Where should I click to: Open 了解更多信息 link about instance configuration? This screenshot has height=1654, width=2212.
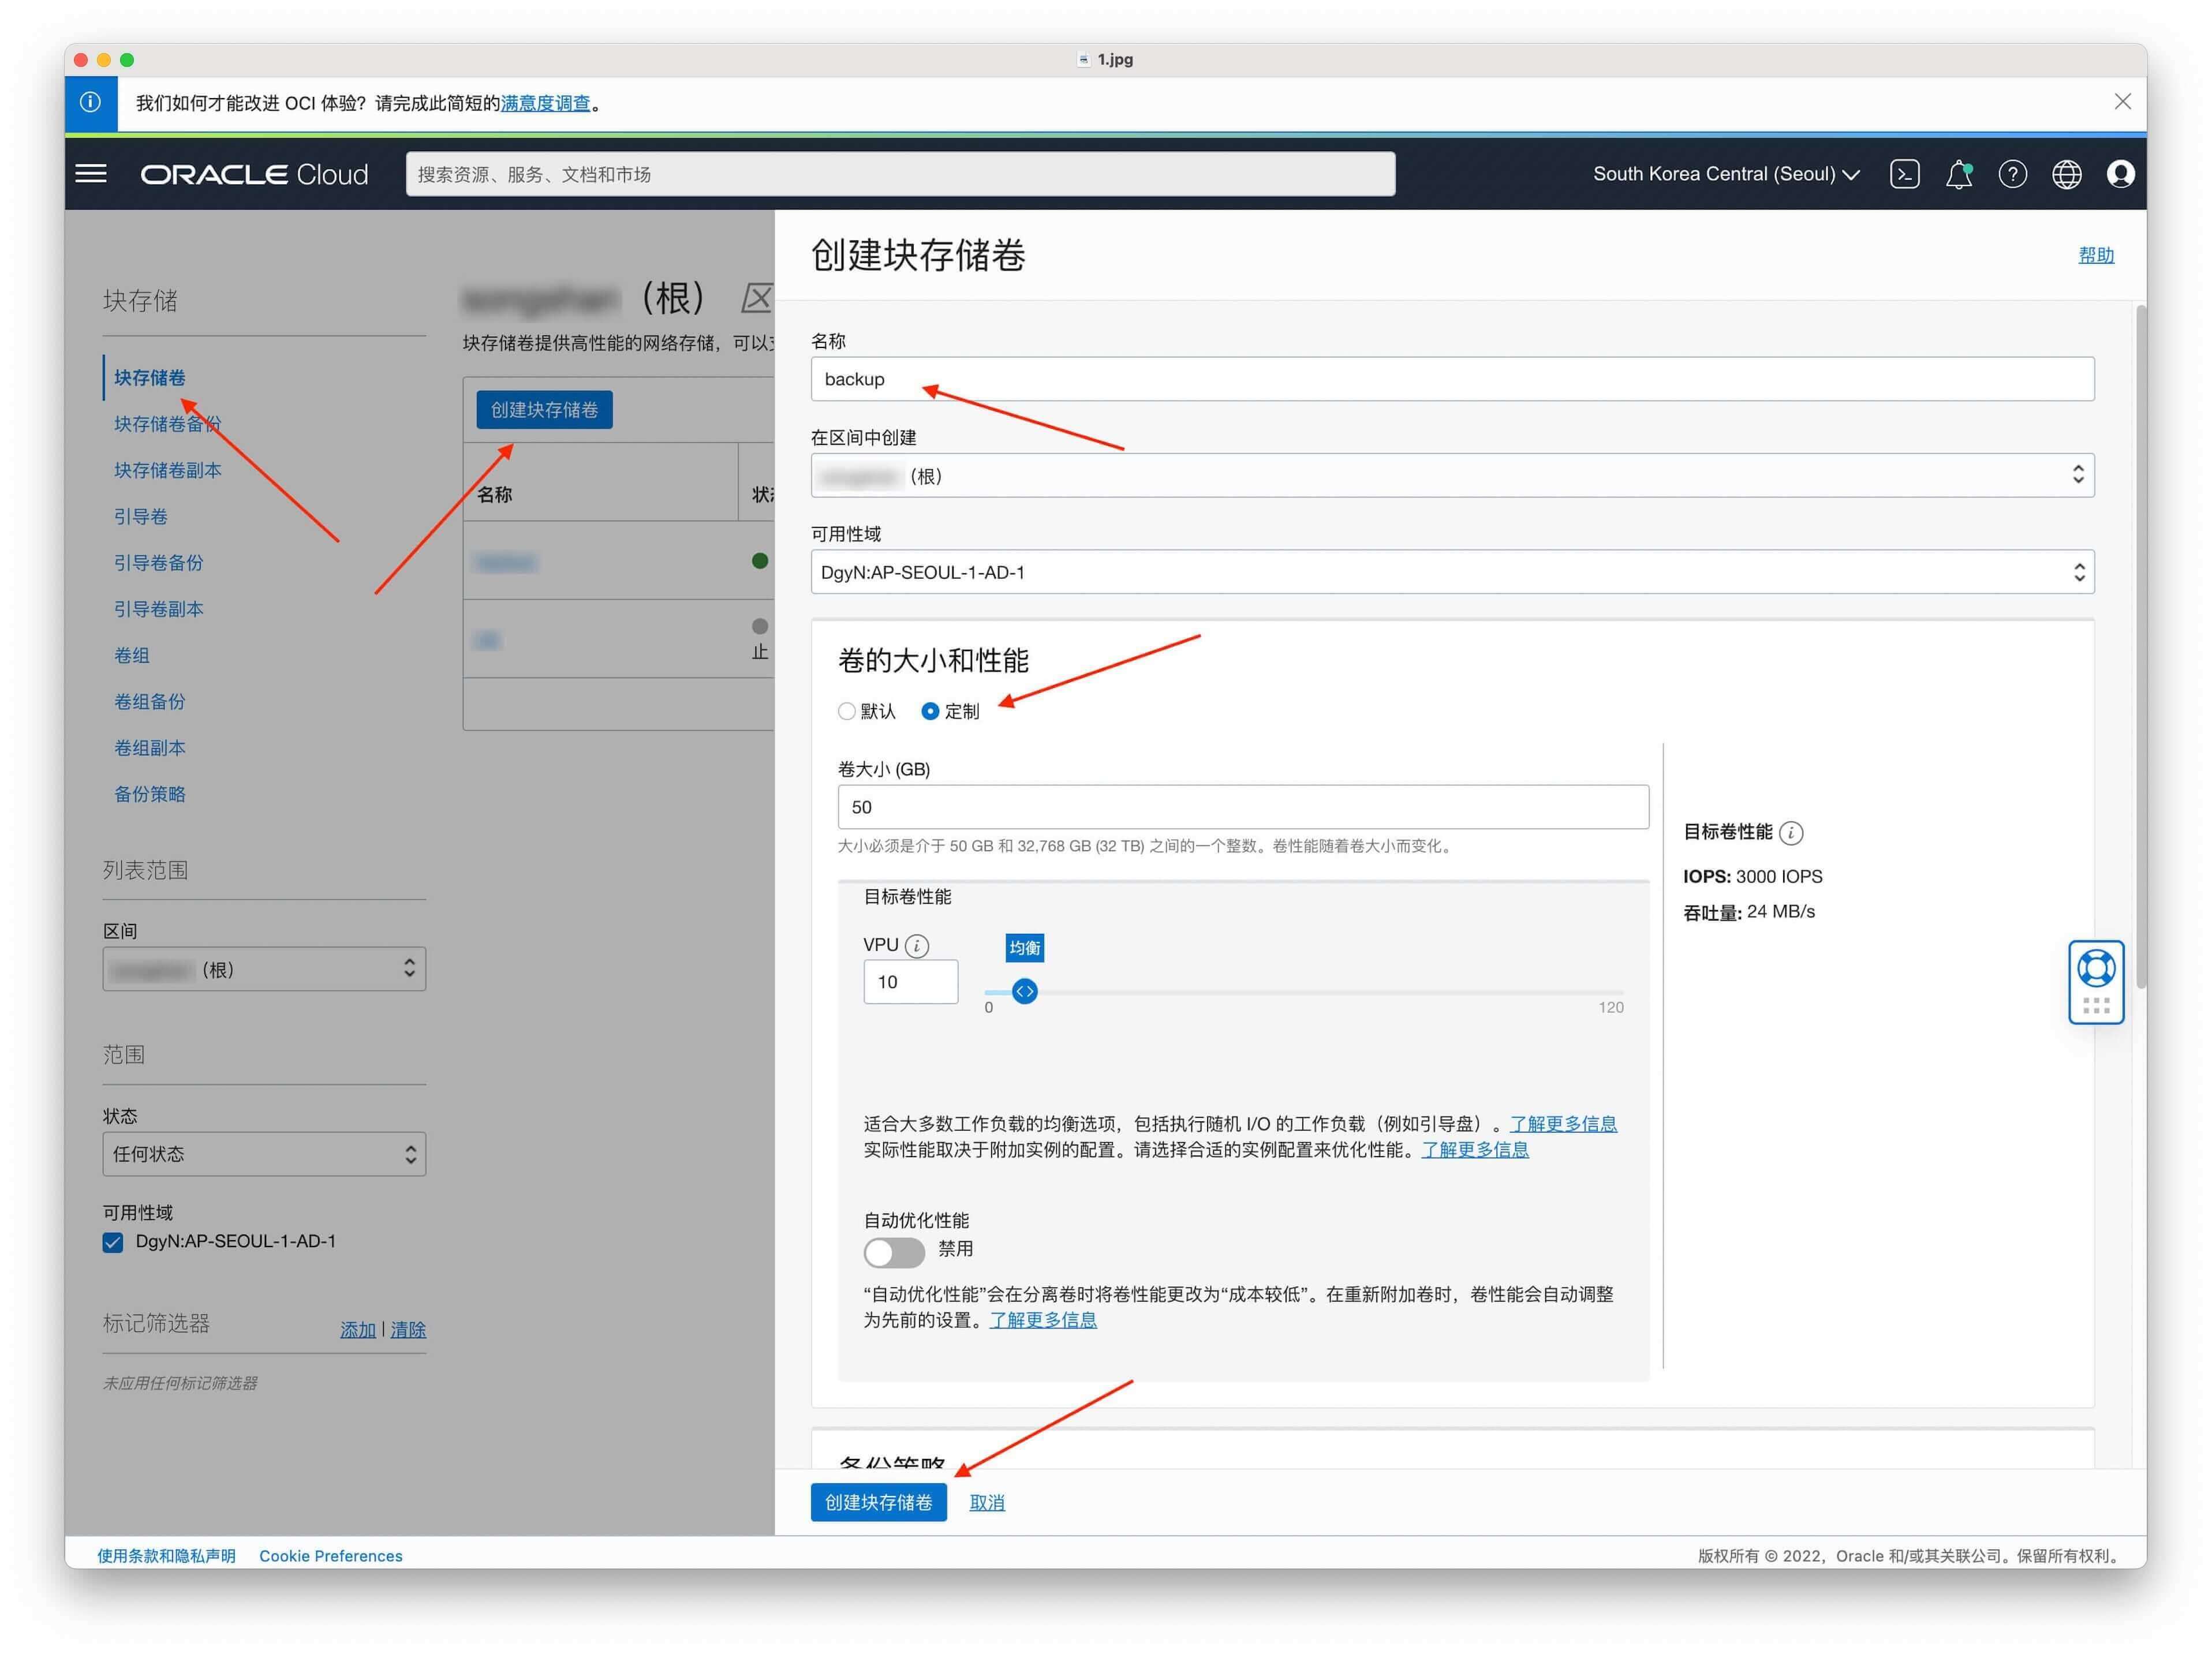point(1475,1150)
